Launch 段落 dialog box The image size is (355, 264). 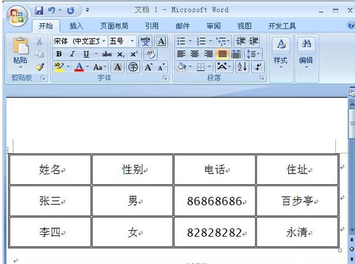262,78
